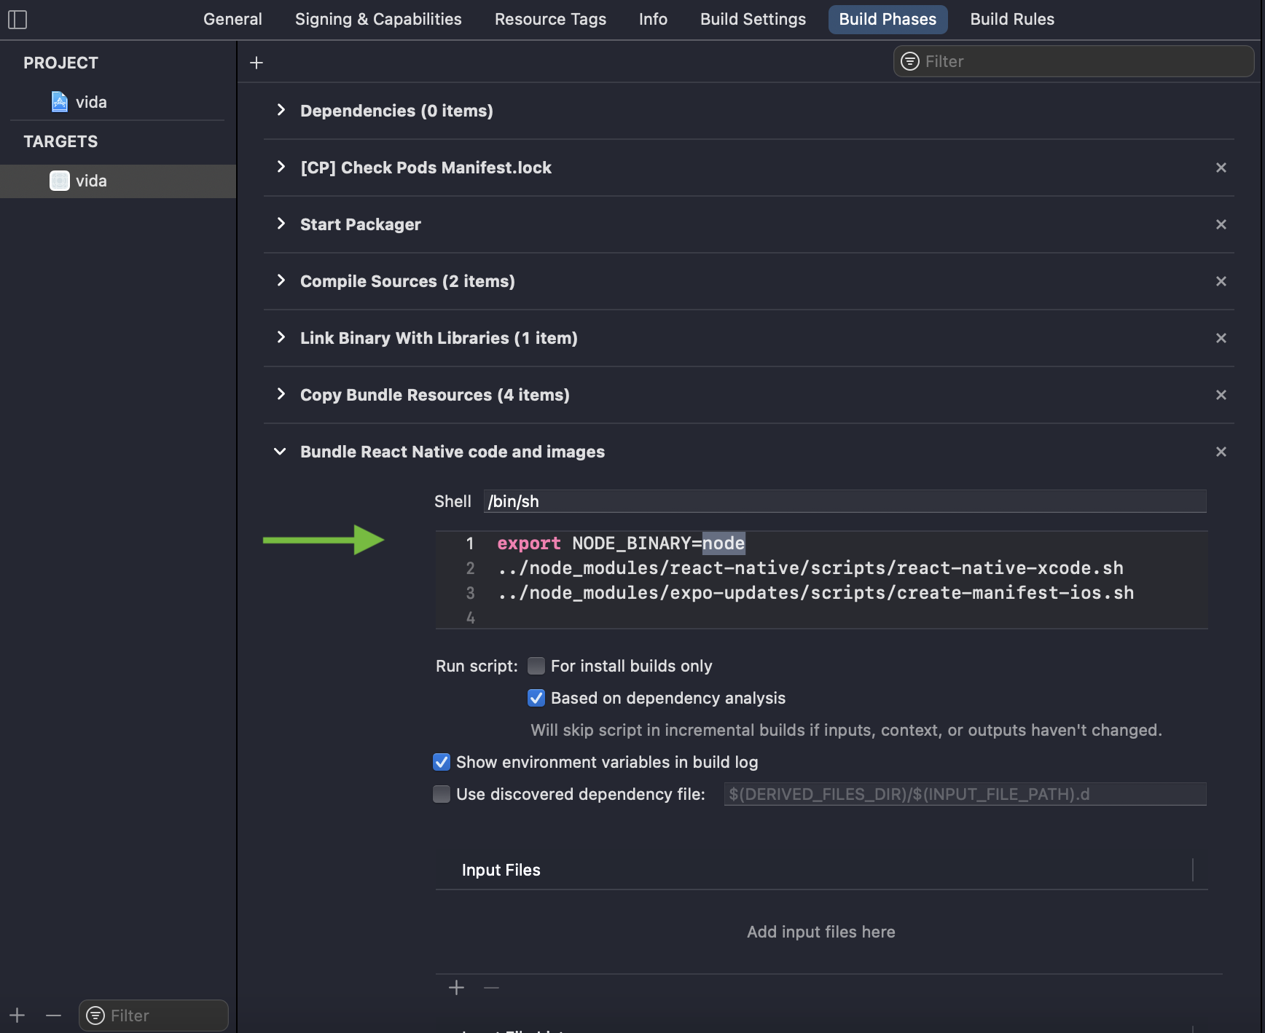1265x1033 pixels.
Task: Click script line 1 with export NODE_BINARY
Action: [x=621, y=543]
